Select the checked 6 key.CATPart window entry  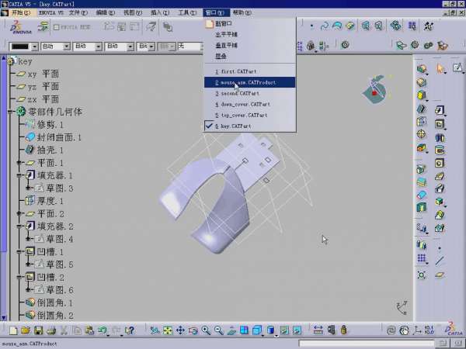pos(249,126)
